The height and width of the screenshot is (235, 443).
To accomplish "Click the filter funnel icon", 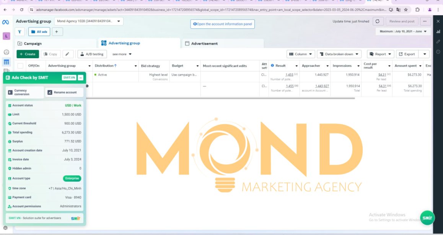I will [20, 32].
